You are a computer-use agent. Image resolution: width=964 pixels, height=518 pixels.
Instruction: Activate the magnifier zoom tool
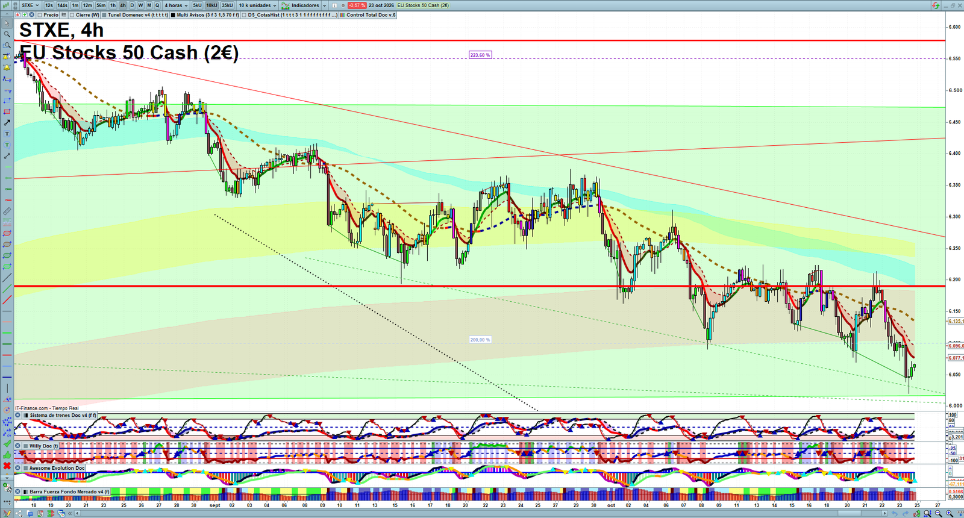coord(7,34)
